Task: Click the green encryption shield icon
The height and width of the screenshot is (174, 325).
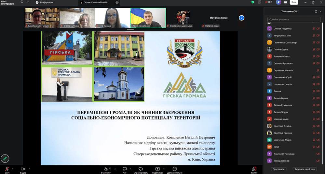Action: tap(252, 2)
